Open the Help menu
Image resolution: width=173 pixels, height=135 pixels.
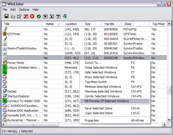coord(36,10)
